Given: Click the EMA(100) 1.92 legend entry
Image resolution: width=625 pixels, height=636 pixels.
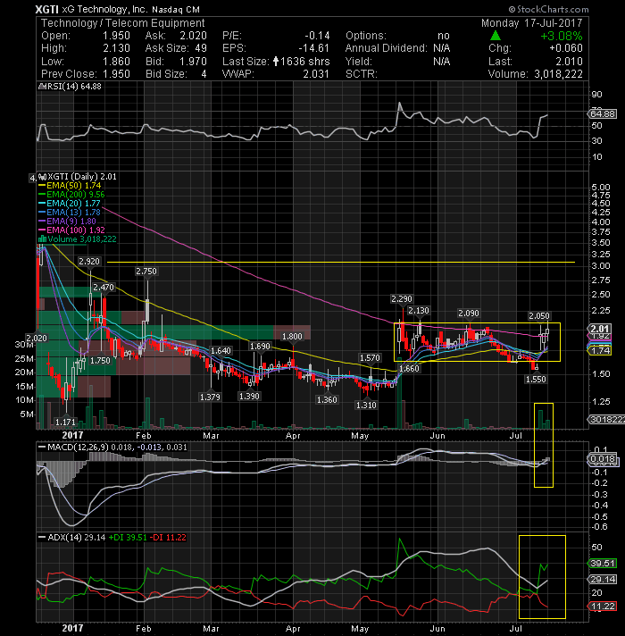Looking at the screenshot, I should [x=71, y=230].
